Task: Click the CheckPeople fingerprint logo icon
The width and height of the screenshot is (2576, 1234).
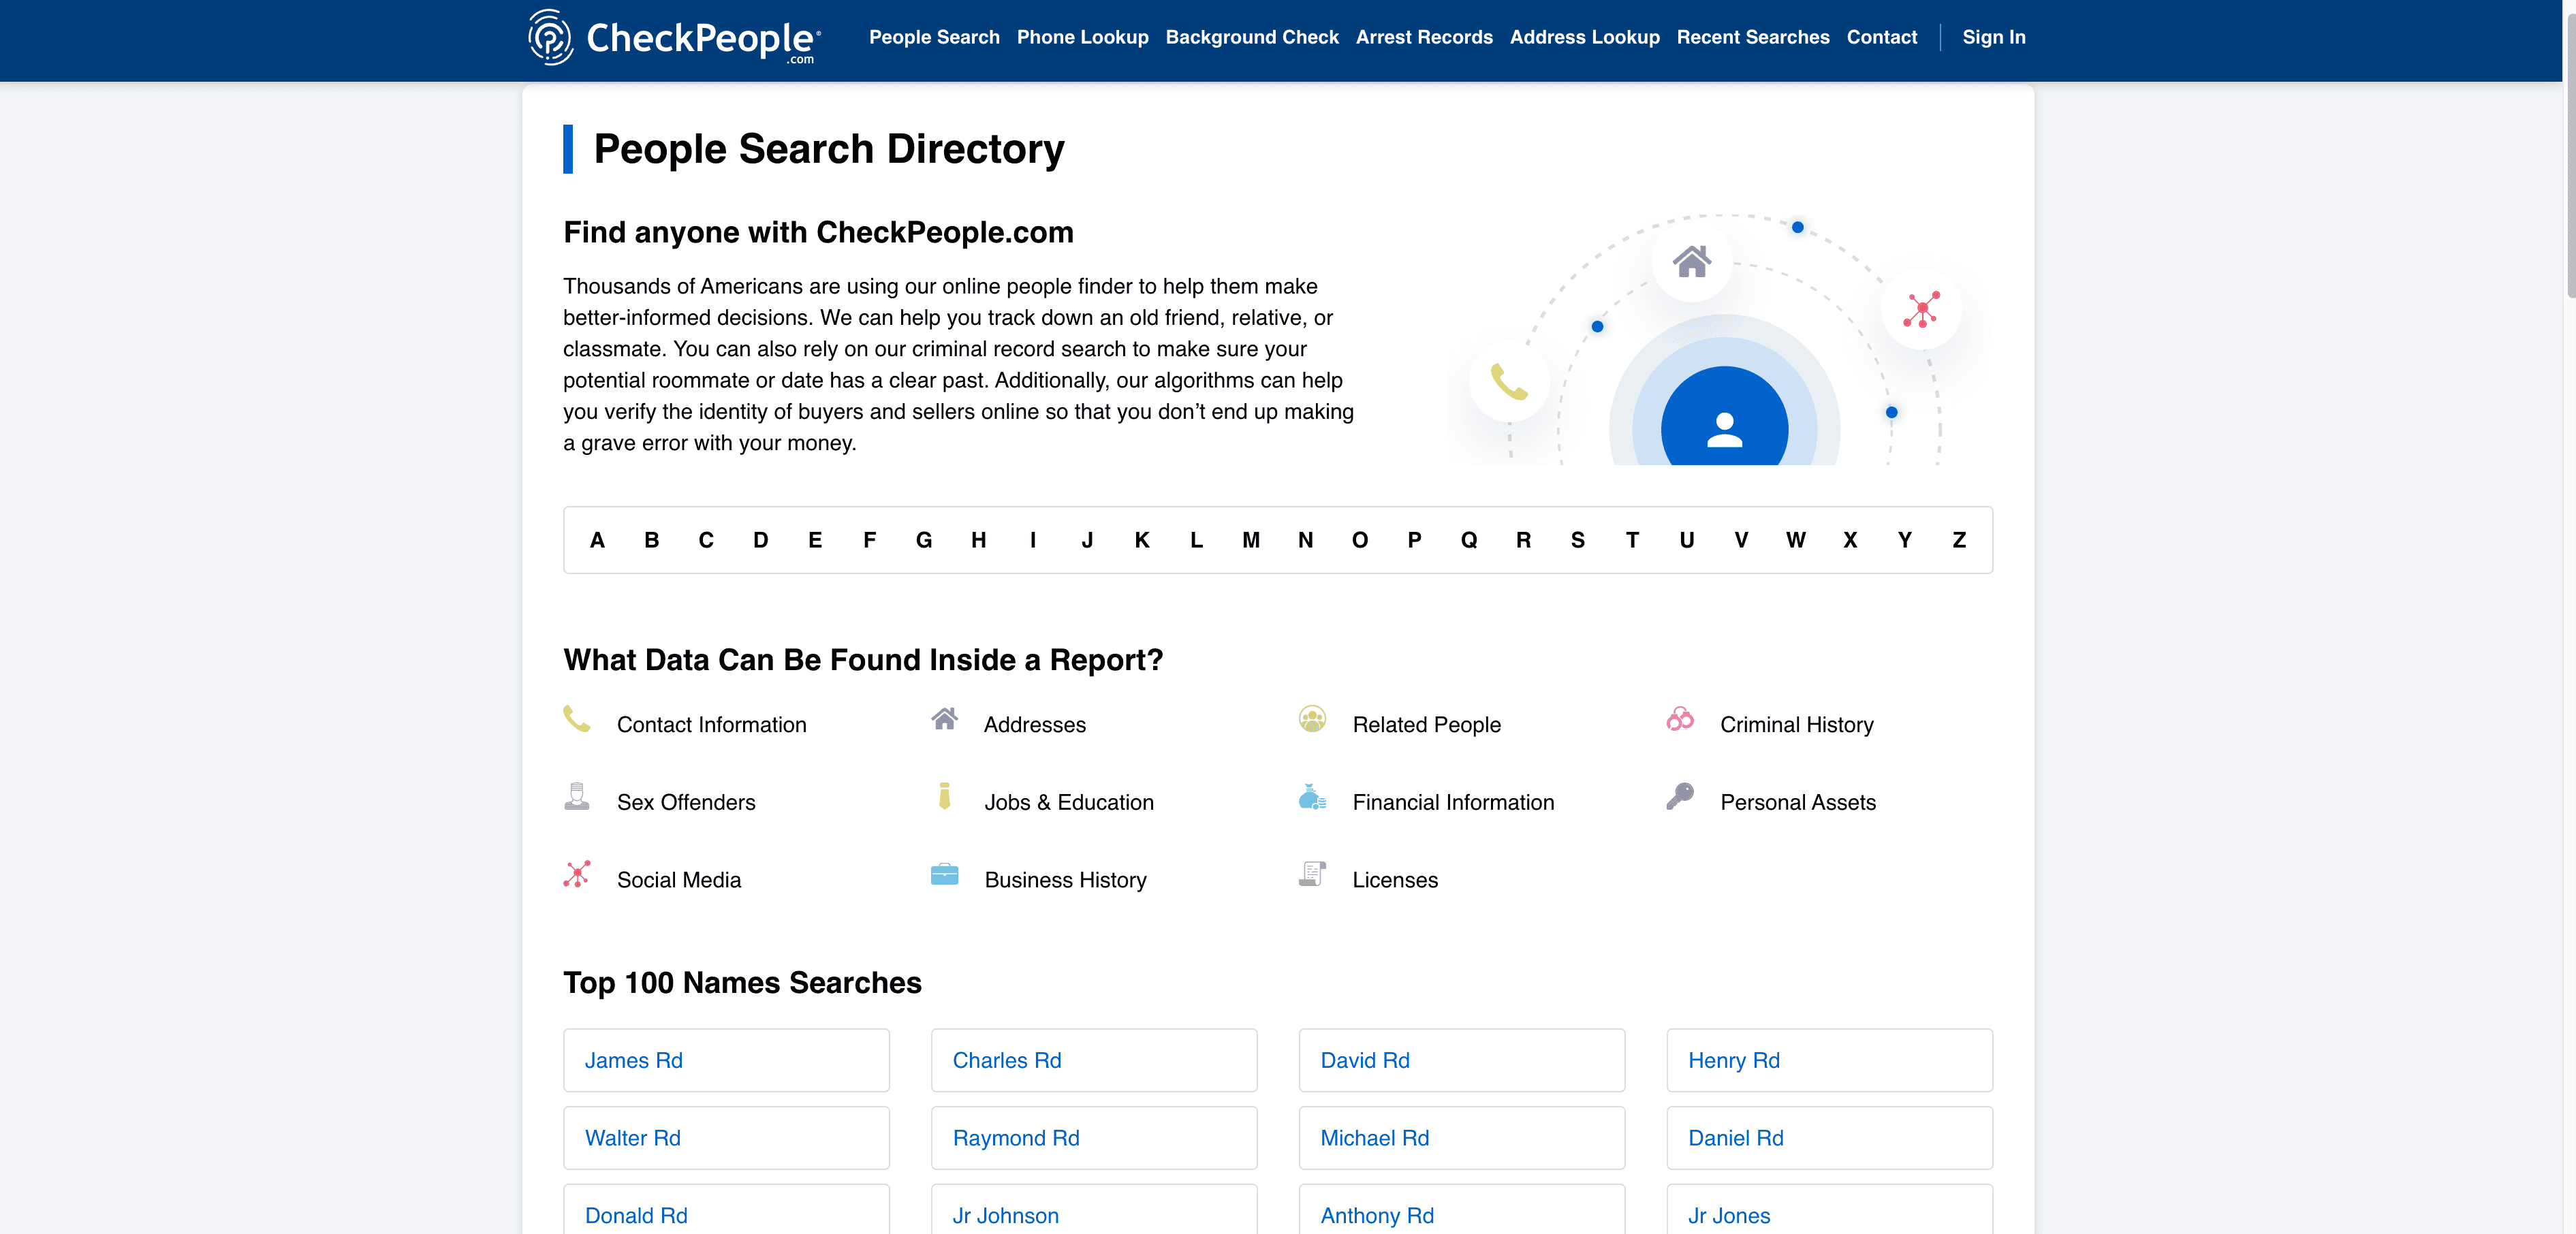Action: coord(550,38)
